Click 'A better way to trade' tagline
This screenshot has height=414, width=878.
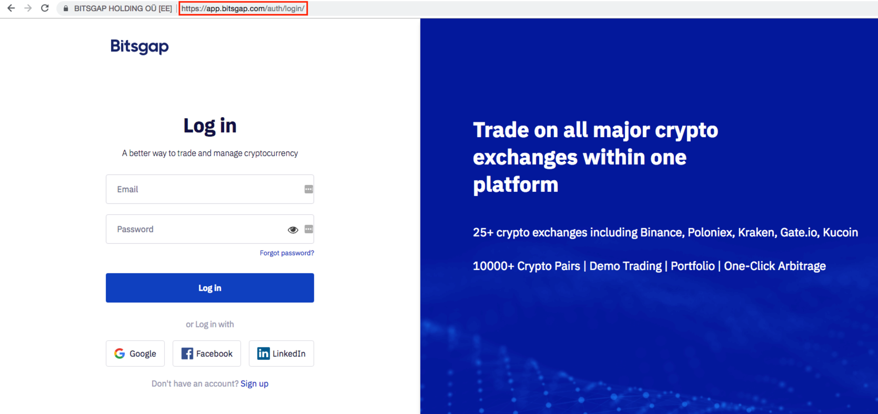pos(210,153)
